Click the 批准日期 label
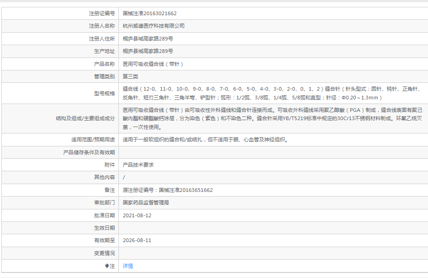Image resolution: width=428 pixels, height=278 pixels. click(105, 215)
